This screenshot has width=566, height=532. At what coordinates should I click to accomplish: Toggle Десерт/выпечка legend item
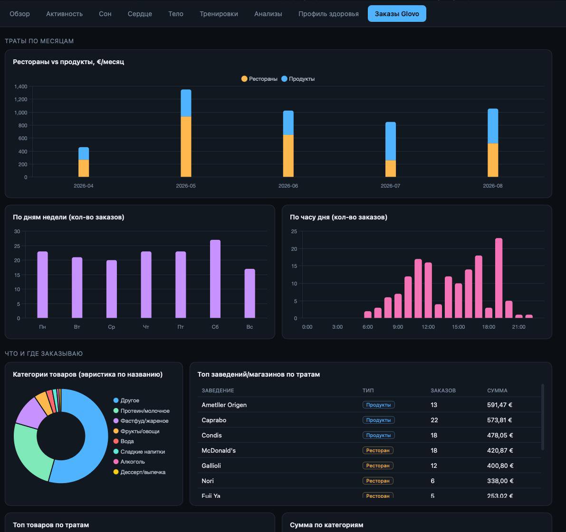point(139,472)
